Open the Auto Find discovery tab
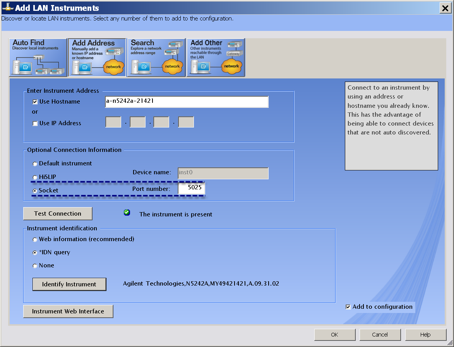The width and height of the screenshot is (454, 347). (x=38, y=58)
